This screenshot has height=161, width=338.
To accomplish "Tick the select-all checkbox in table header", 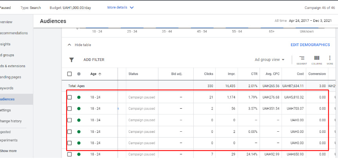I will click(x=69, y=74).
